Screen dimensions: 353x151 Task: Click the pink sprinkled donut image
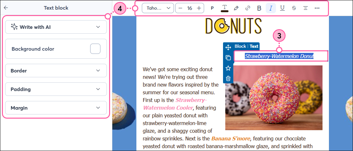(274, 98)
